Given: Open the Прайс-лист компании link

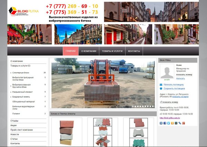Looking at the screenshot, I should 21,130.
